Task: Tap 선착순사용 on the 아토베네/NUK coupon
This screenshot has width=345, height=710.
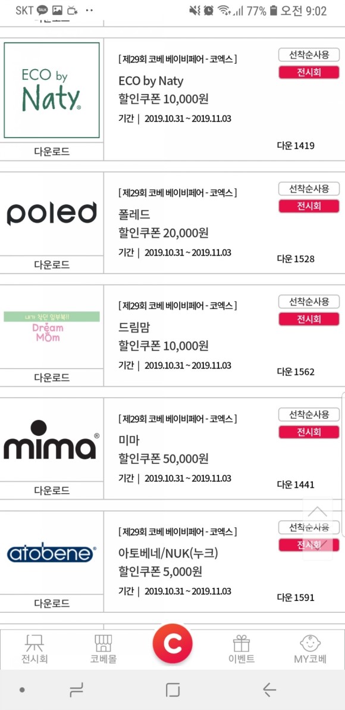Action: pyautogui.click(x=309, y=528)
